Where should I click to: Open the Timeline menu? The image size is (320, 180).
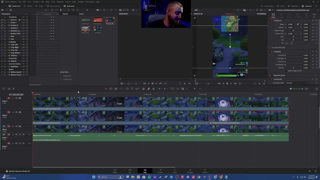pos(36,2)
